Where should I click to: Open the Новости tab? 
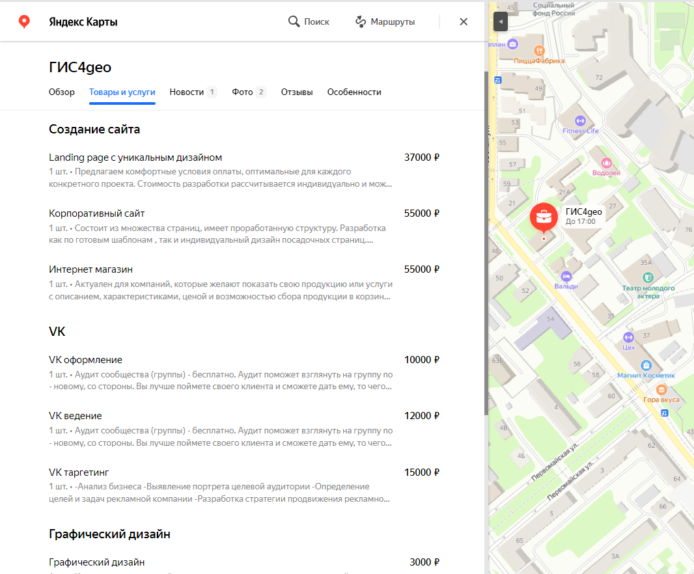187,92
